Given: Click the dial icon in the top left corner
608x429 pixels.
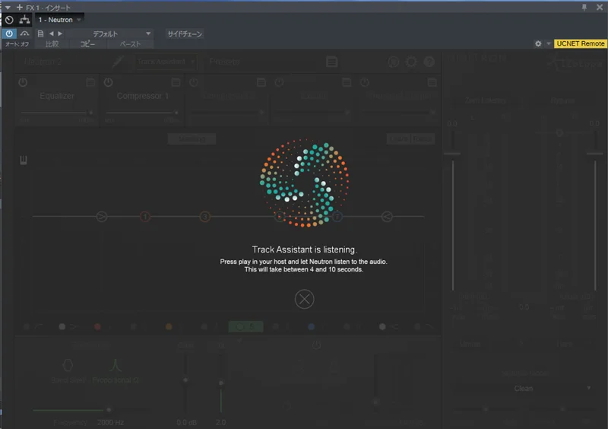Looking at the screenshot, I should click(x=9, y=20).
